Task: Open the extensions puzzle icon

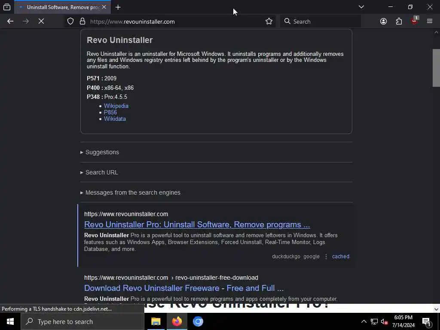Action: tap(399, 21)
